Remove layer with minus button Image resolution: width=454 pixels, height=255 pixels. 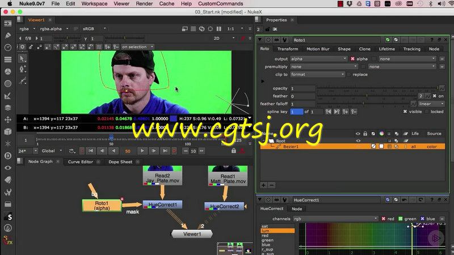point(272,185)
